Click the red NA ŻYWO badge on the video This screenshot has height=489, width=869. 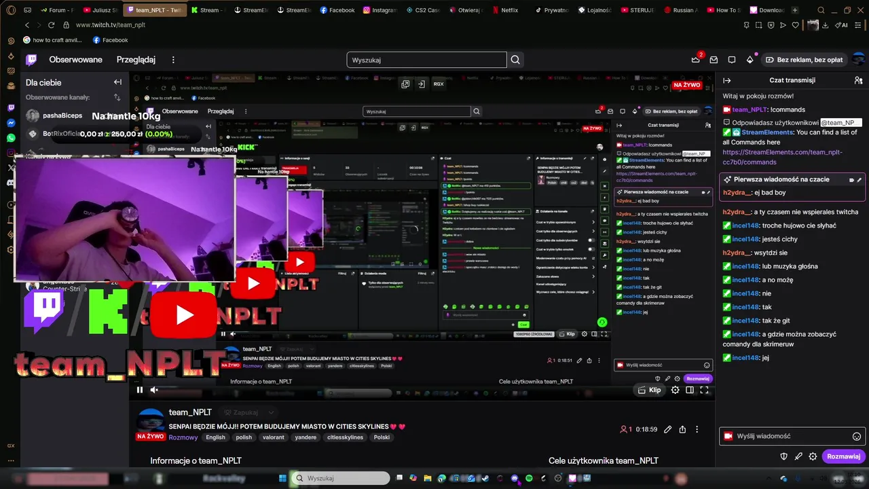(x=687, y=85)
